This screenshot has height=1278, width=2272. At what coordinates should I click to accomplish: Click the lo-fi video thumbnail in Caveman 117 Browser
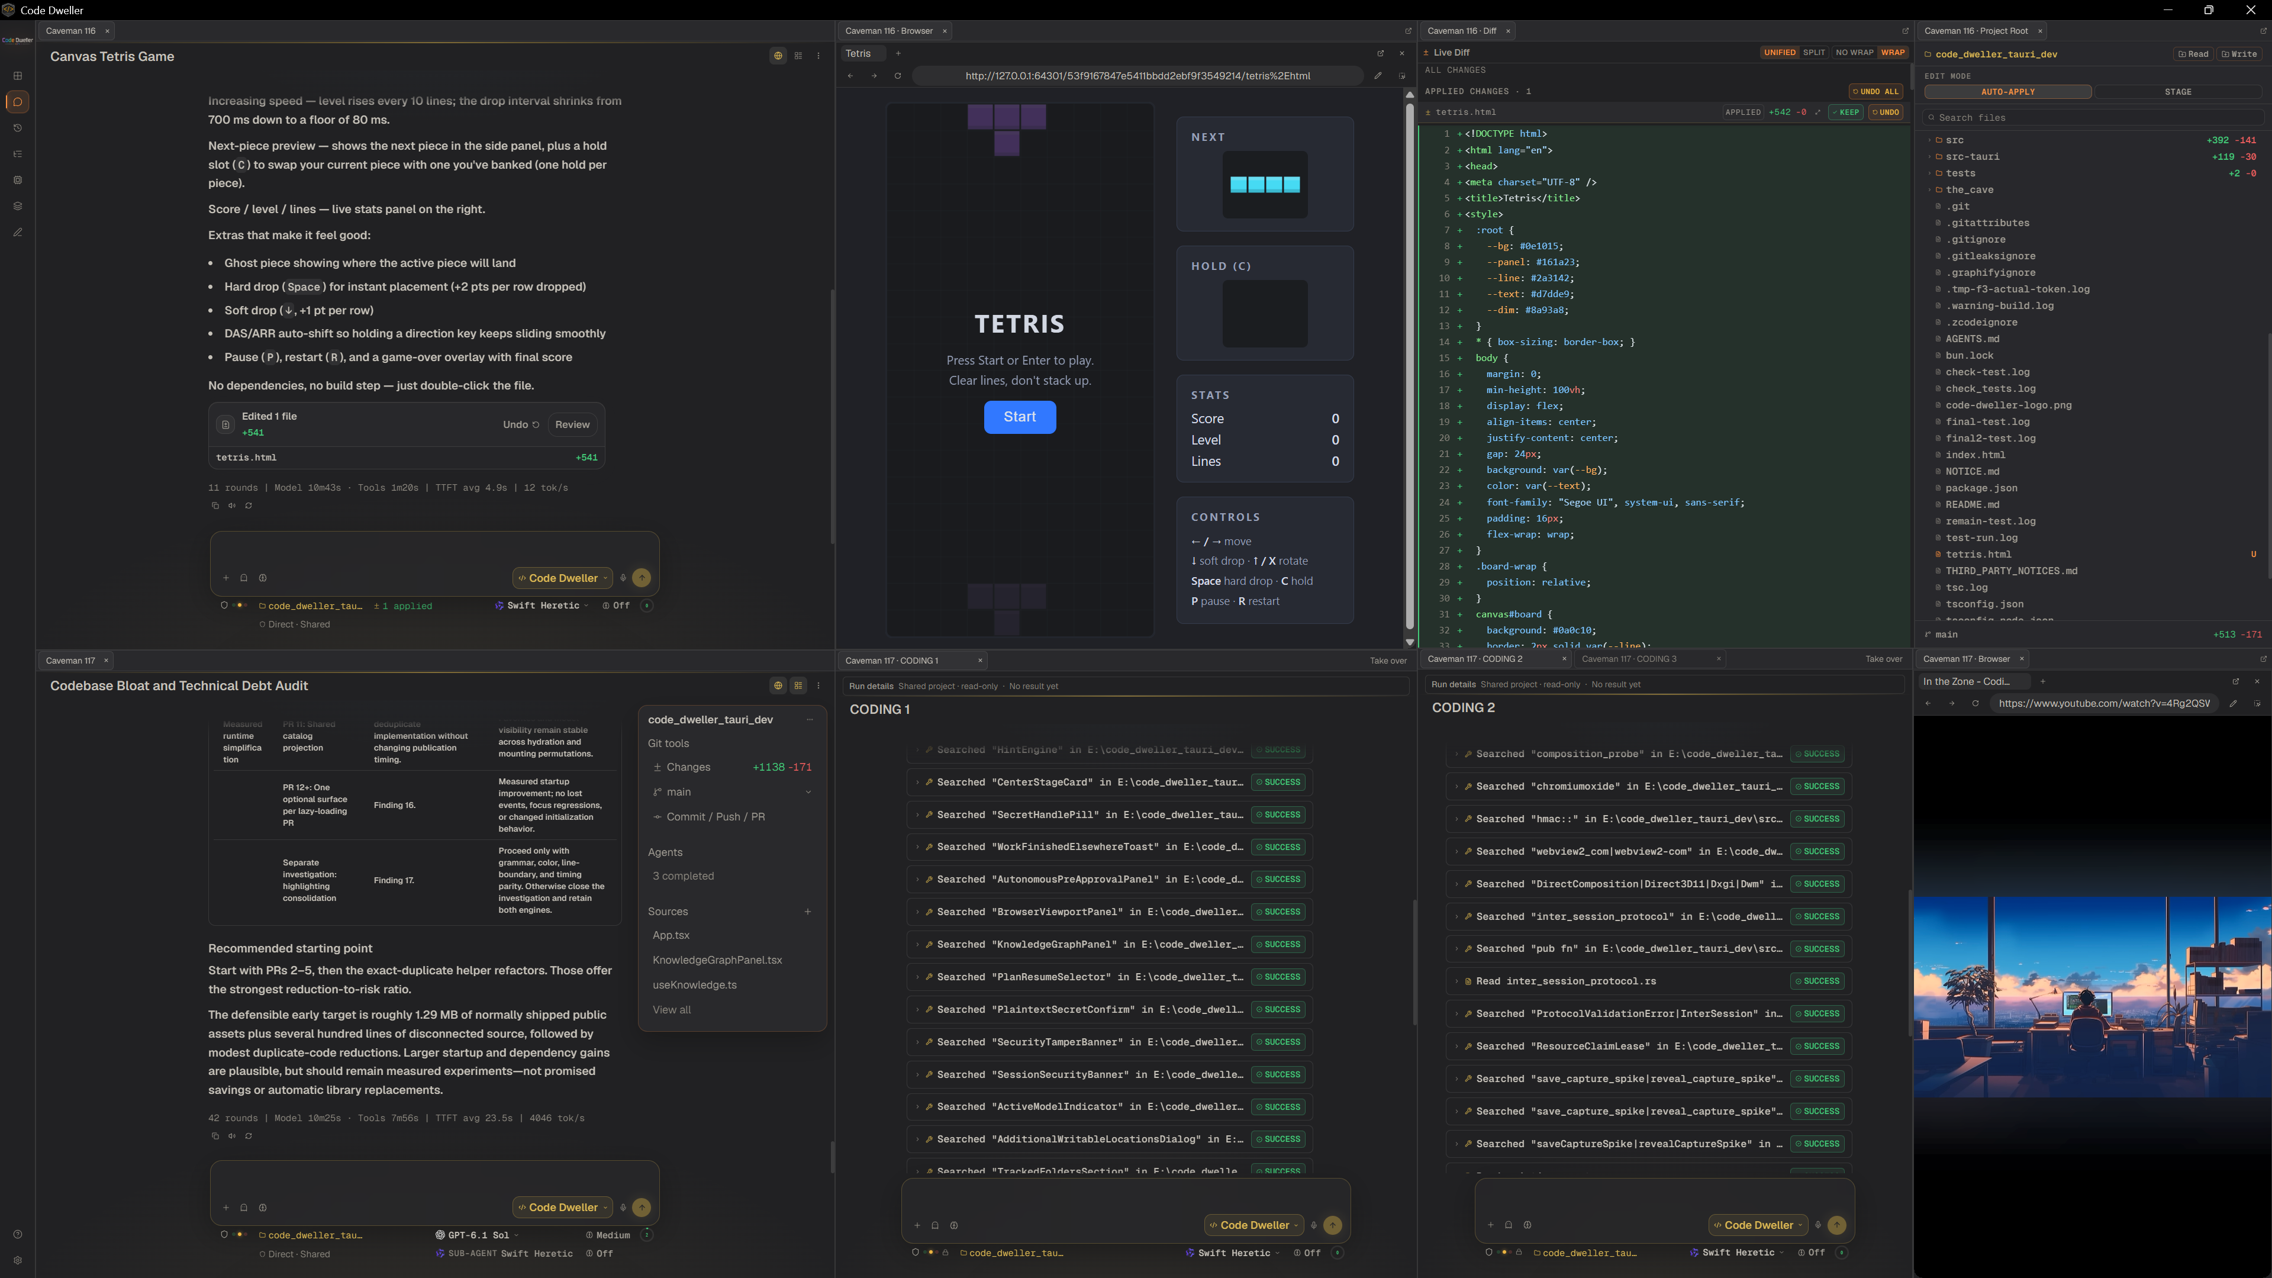click(x=2092, y=997)
